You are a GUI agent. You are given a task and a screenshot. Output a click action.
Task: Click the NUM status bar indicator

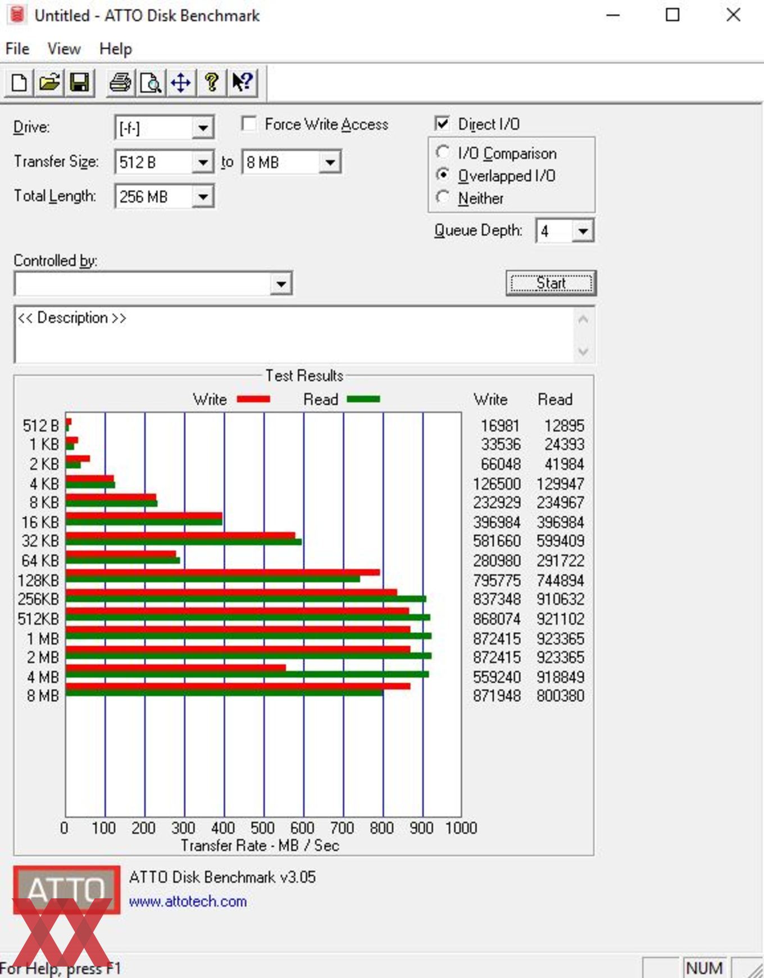704,968
